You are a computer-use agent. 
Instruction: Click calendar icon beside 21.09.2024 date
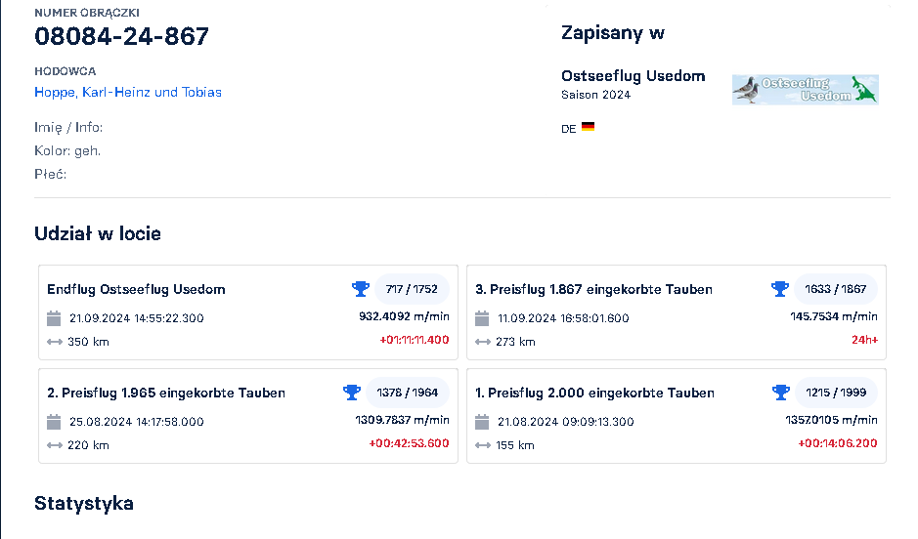[x=55, y=318]
